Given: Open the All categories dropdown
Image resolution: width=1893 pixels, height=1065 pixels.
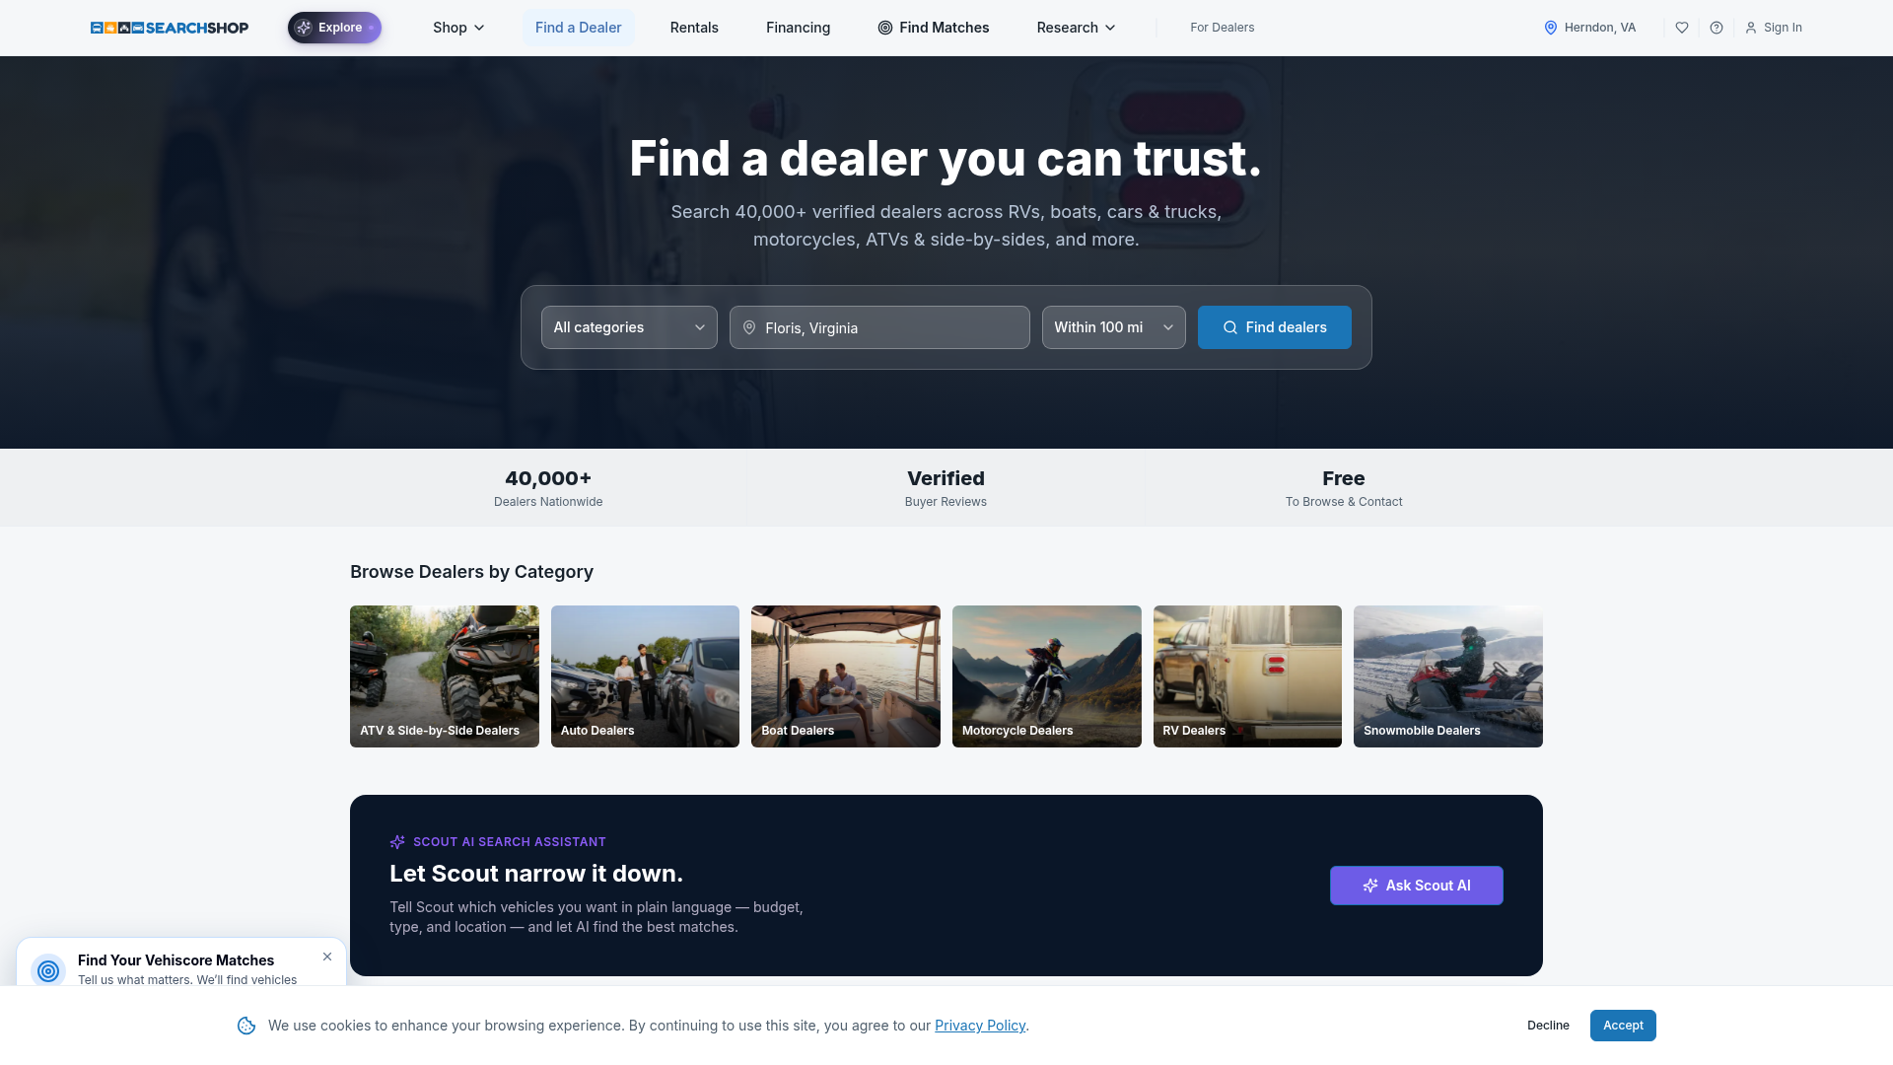Looking at the screenshot, I should coord(629,327).
